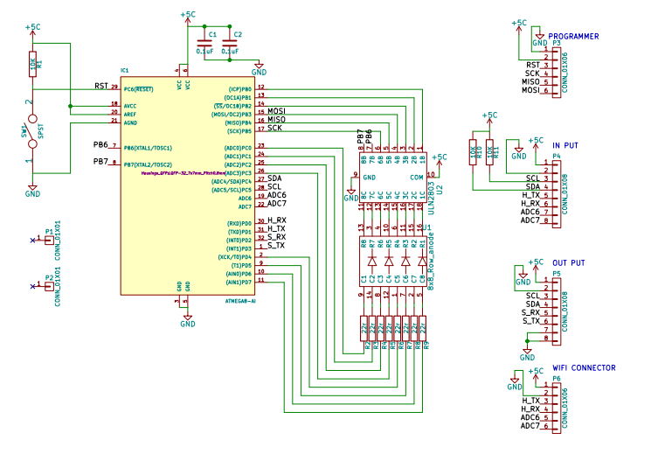Click the GND symbol below switch SW1
The height and width of the screenshot is (454, 658).
coord(32,191)
